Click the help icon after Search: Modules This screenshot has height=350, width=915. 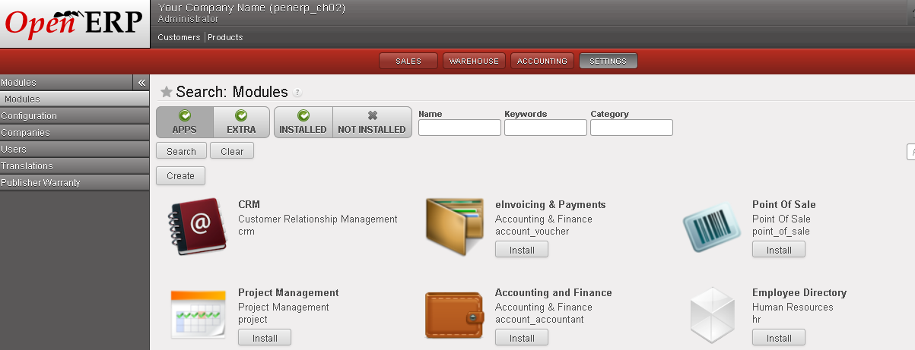297,93
